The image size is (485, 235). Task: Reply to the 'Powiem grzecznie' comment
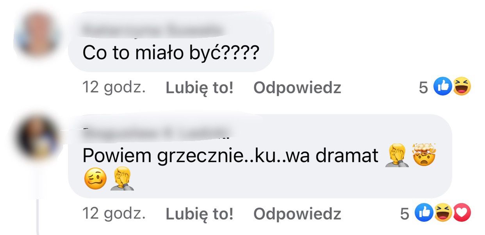297,214
